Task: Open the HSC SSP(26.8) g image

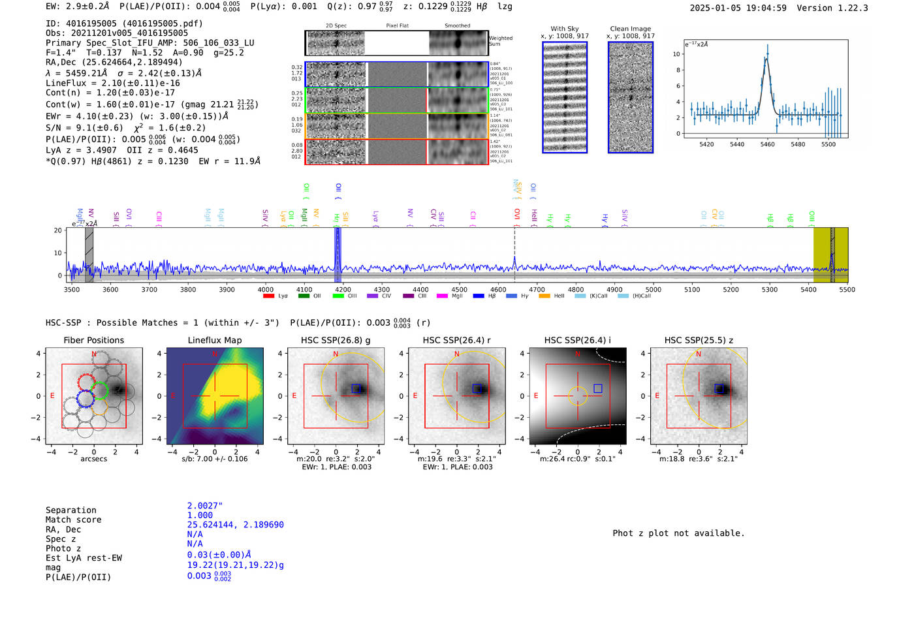Action: pyautogui.click(x=336, y=396)
